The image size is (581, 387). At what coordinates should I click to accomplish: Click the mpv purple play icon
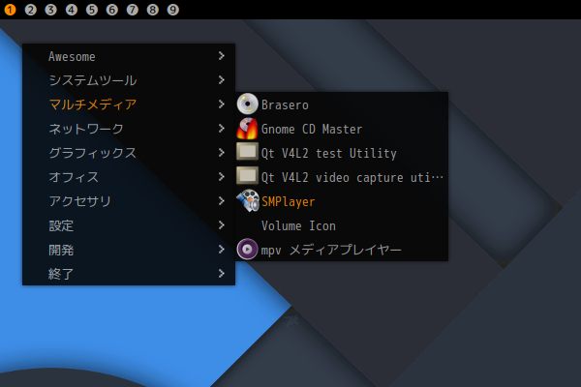tap(247, 250)
